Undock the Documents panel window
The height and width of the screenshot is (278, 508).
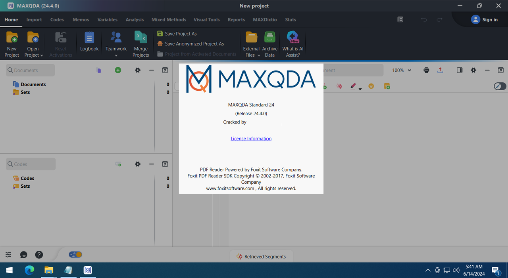[165, 70]
